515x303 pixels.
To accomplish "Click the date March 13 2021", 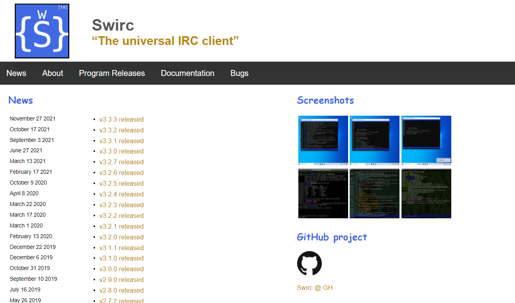I will point(27,161).
